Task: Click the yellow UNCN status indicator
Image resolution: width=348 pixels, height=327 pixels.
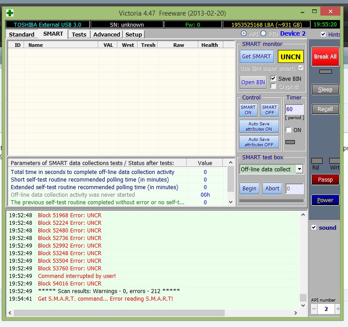Action: (290, 57)
